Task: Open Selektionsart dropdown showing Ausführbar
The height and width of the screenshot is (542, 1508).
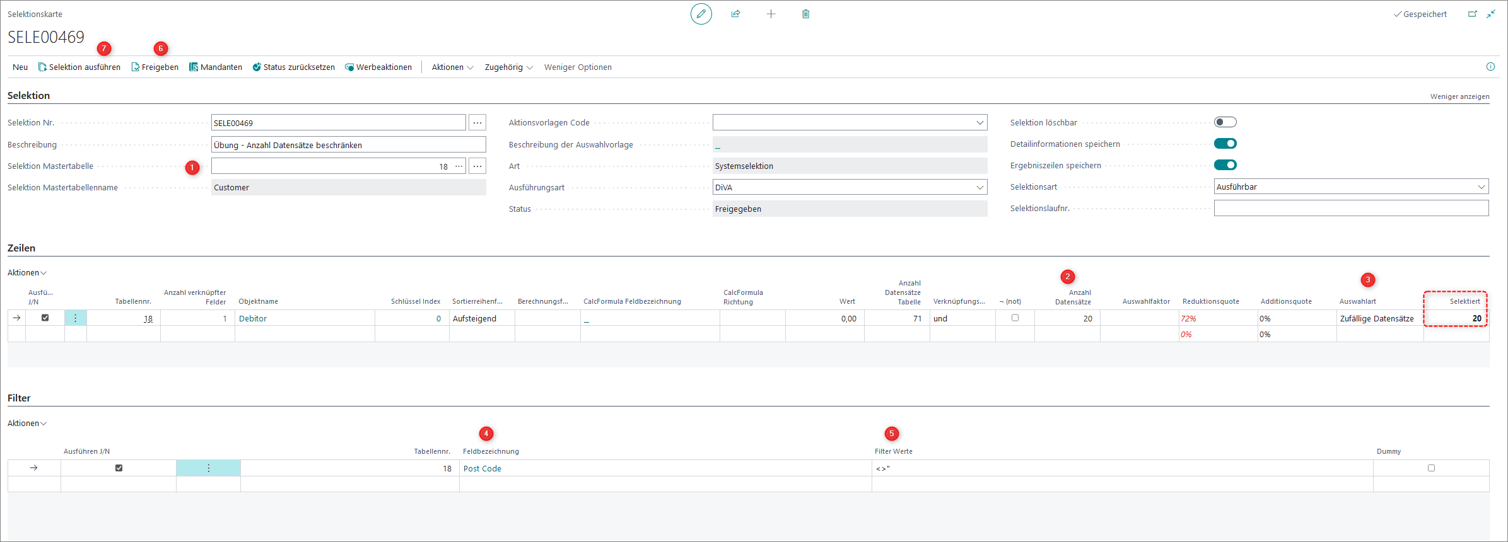Action: (1481, 187)
